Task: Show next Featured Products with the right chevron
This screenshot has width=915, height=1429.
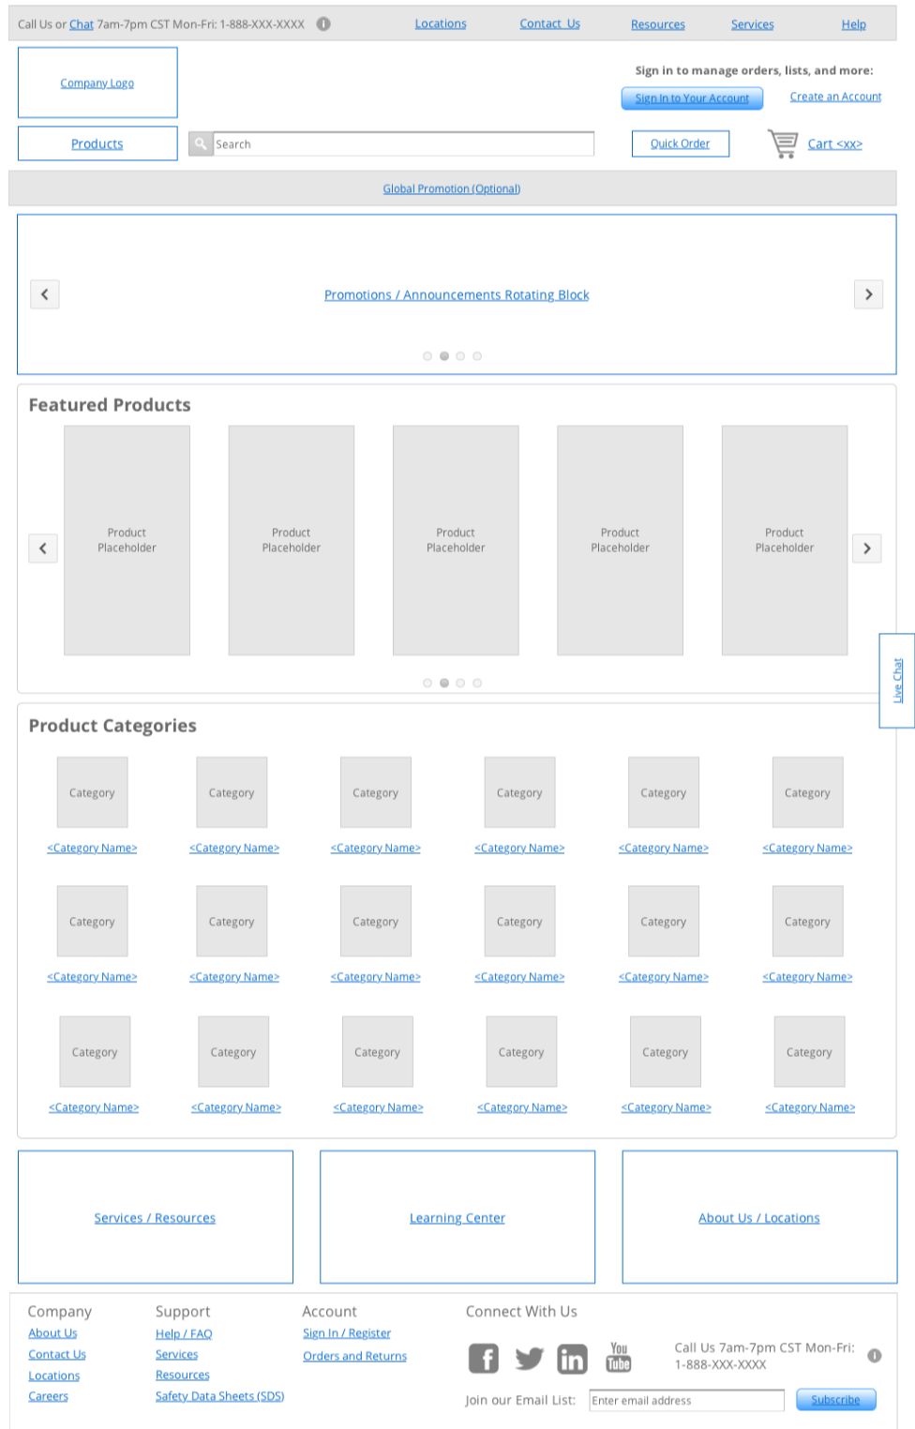Action: coord(866,549)
